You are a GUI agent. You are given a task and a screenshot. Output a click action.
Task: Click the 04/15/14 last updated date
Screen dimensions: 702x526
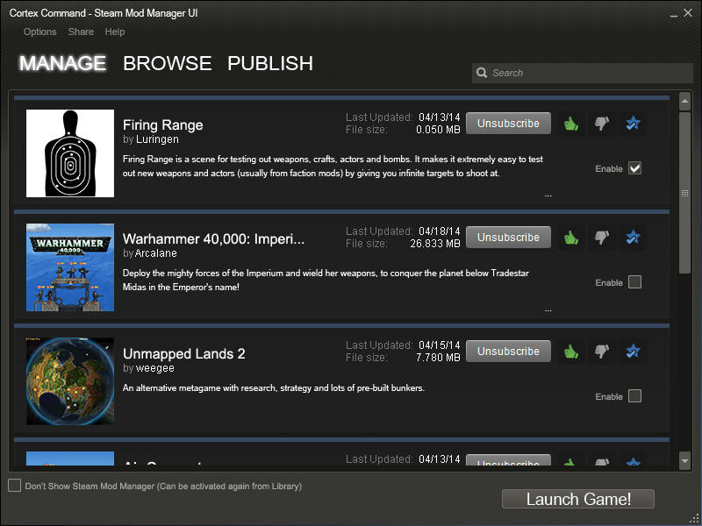[440, 345]
